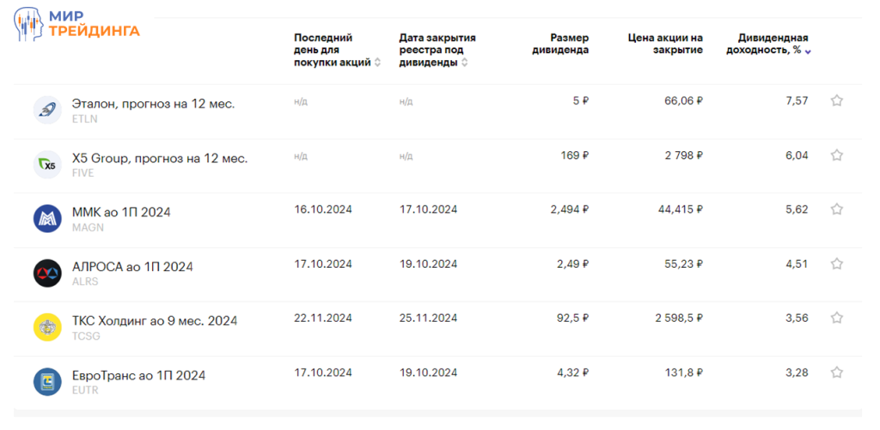Mark АЛРОСА as favorite
Screen dimensions: 880x430
pos(836,263)
